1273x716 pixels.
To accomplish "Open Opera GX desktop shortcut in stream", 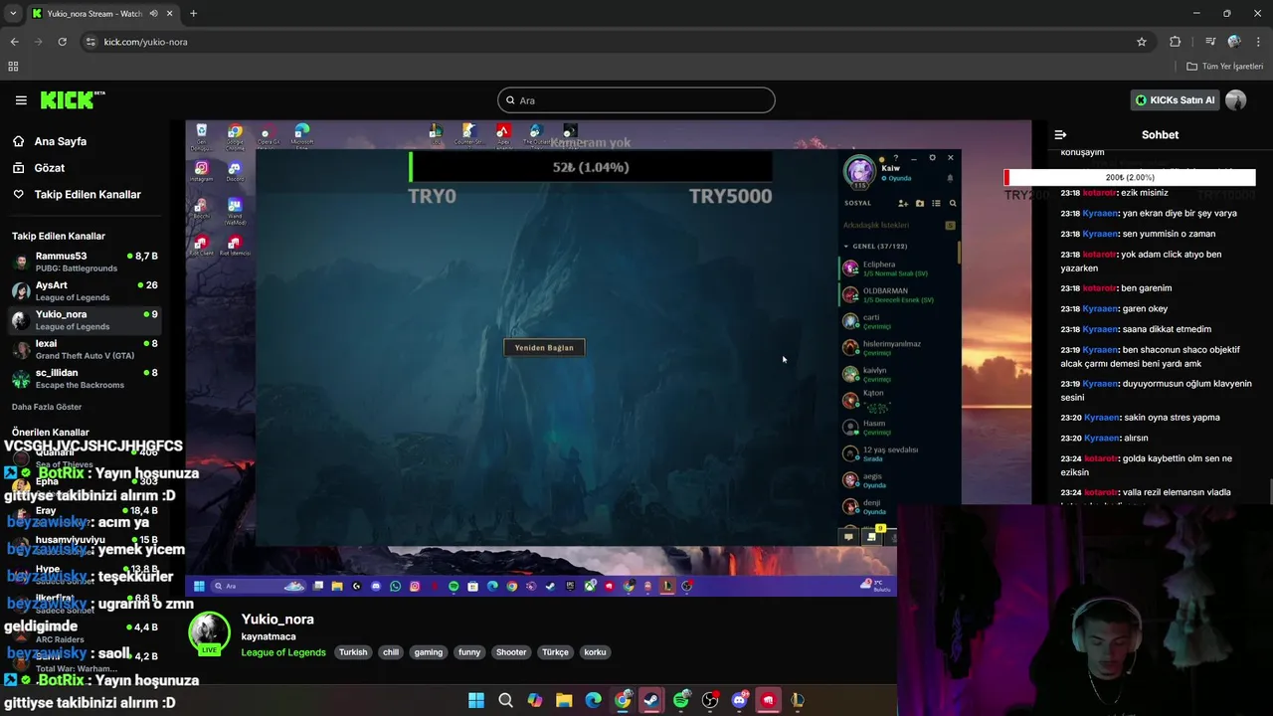I will [268, 136].
